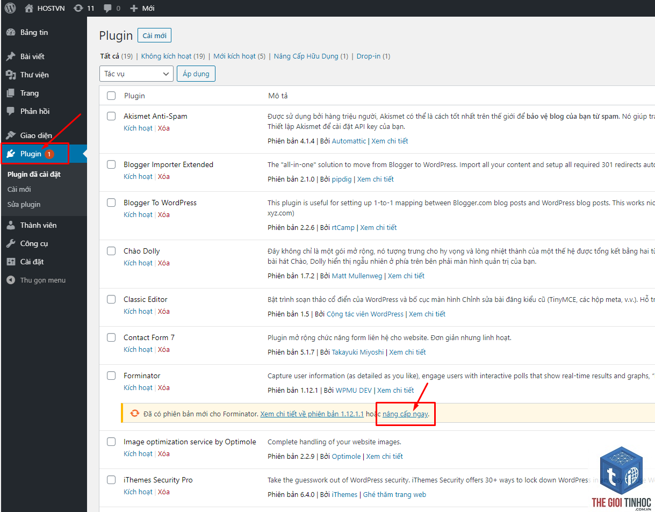The height and width of the screenshot is (512, 655).
Task: Check the Chào Dolly checkbox
Action: [111, 251]
